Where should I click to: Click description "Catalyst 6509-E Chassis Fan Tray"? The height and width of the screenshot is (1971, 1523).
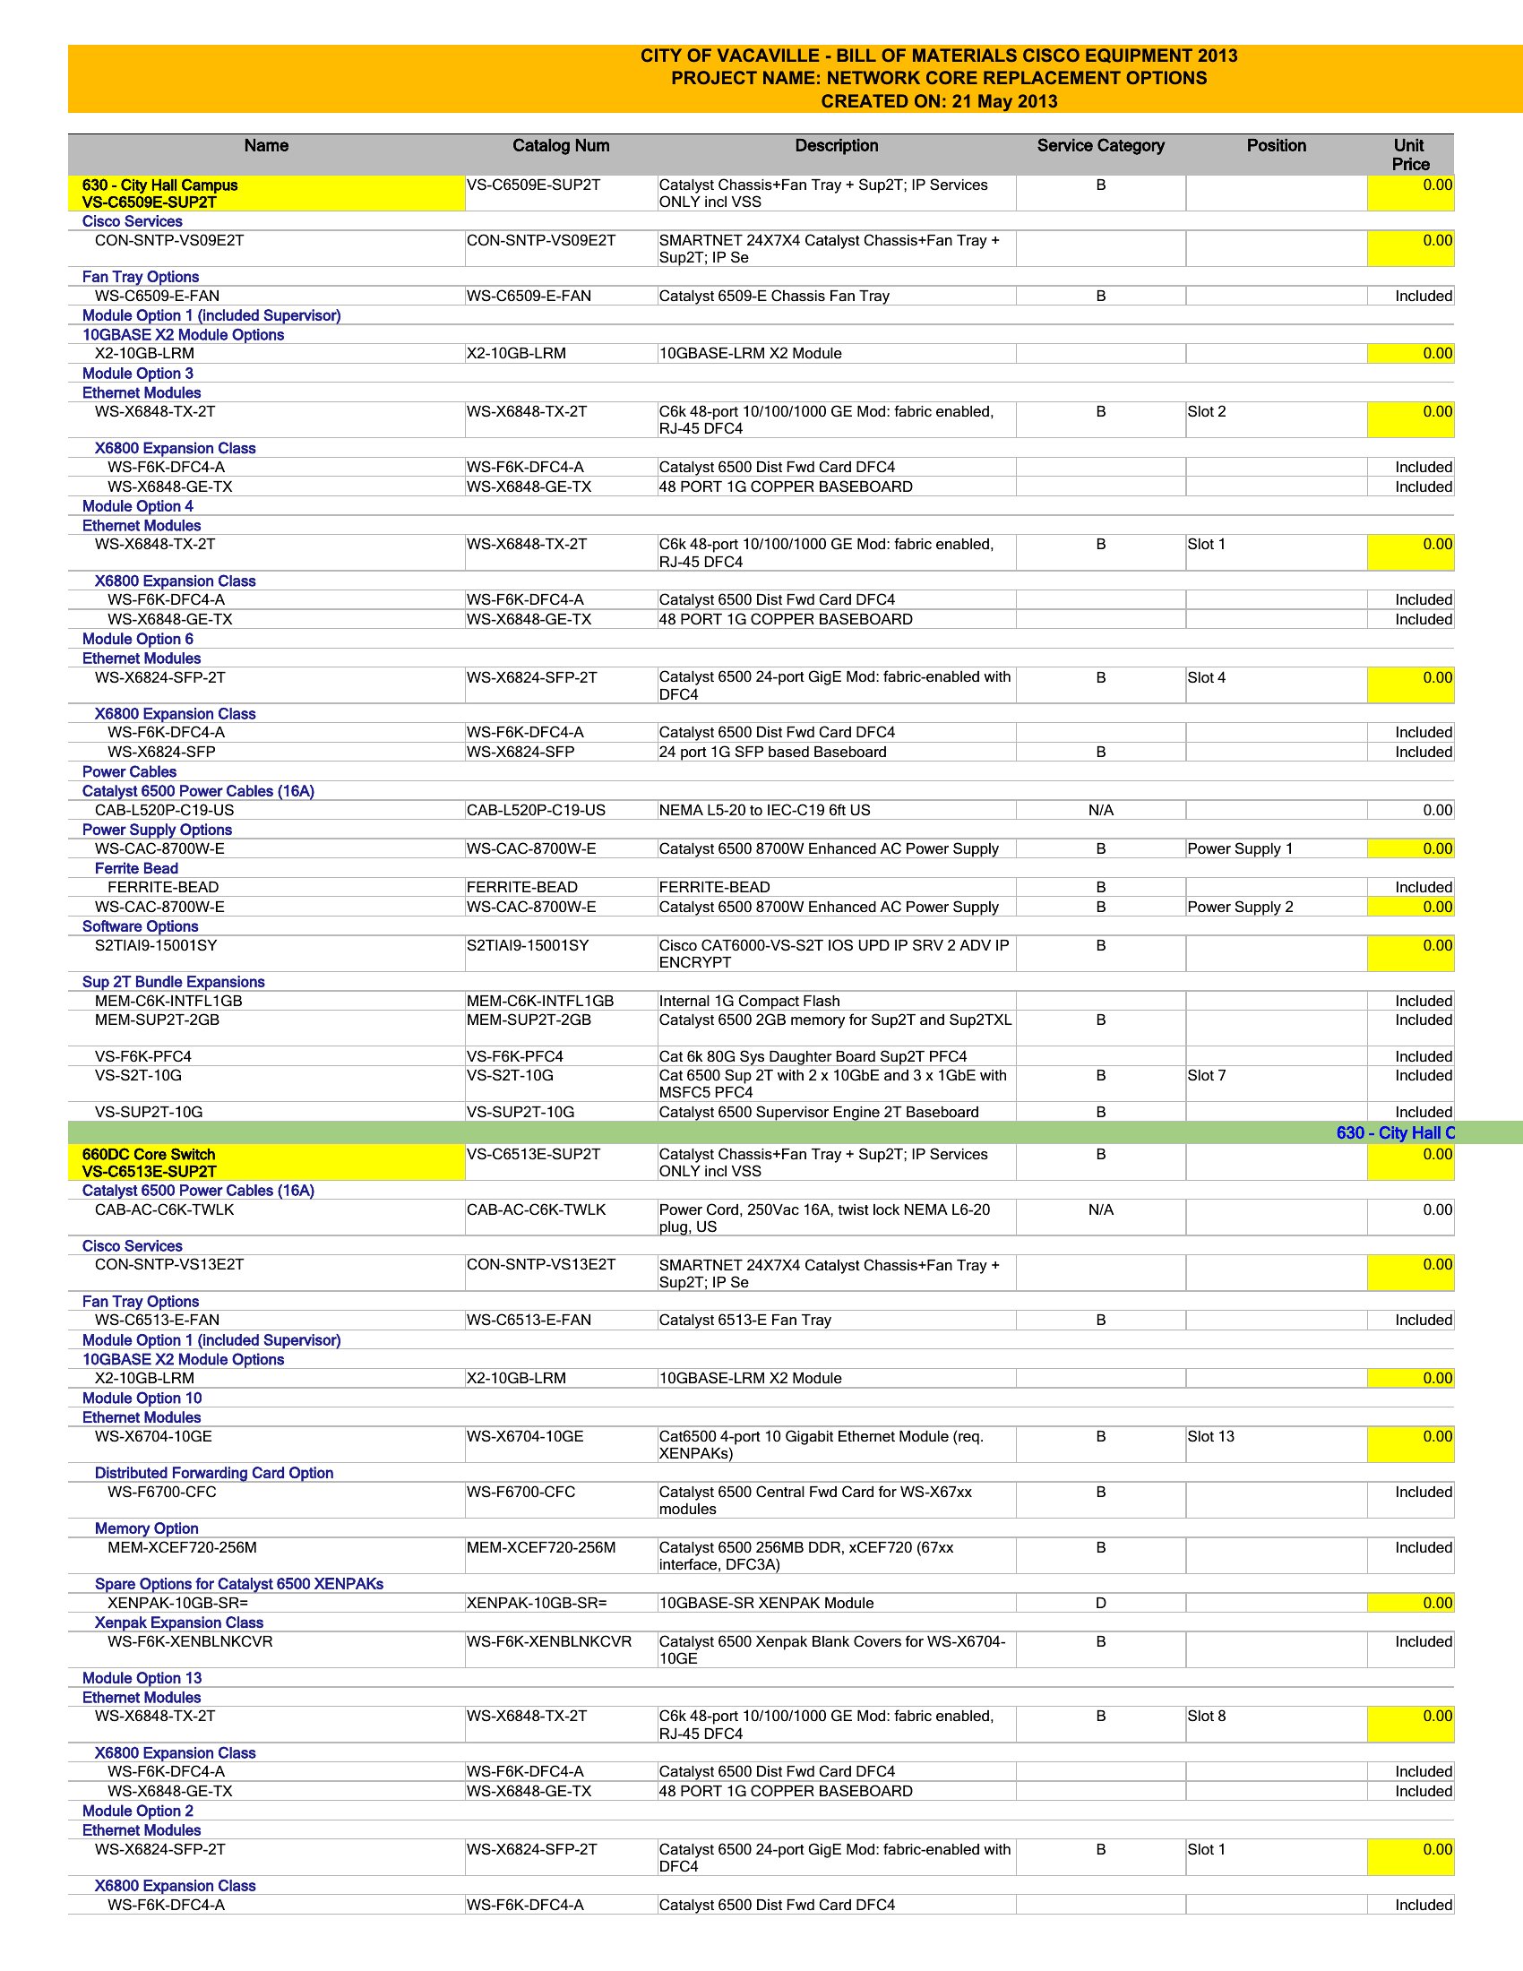click(773, 296)
